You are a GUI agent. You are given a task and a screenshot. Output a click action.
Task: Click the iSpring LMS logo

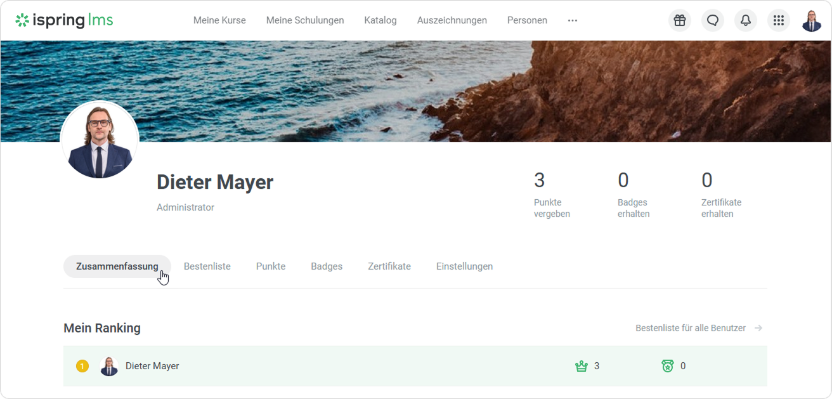[x=64, y=20]
